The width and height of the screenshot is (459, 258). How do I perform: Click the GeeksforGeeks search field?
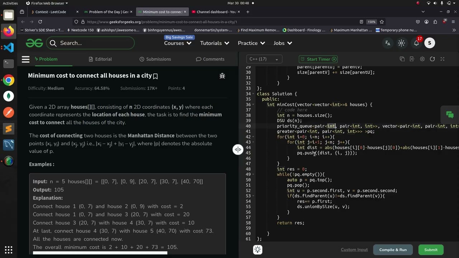(90, 43)
